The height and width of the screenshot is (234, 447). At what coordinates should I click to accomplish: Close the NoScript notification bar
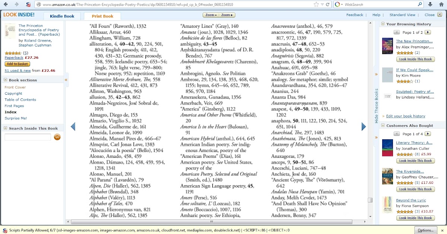442,230
